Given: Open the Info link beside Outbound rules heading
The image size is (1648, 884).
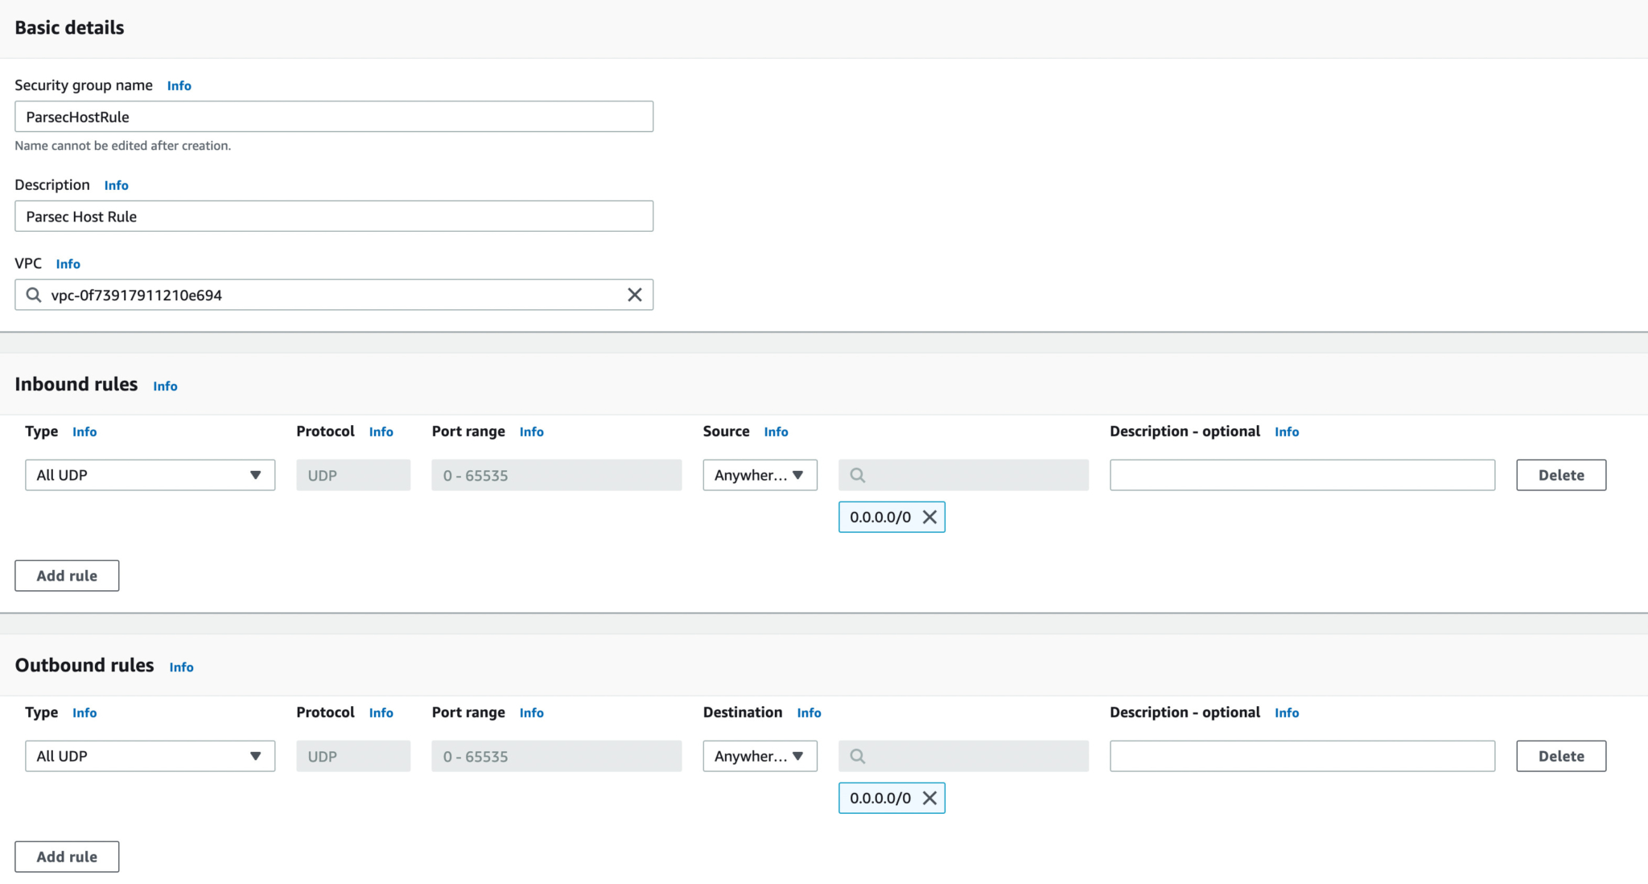Looking at the screenshot, I should point(181,667).
